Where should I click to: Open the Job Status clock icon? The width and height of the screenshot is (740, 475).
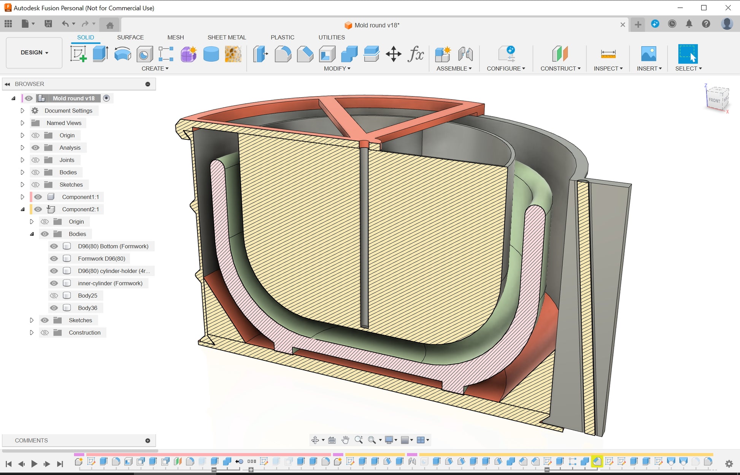(672, 24)
